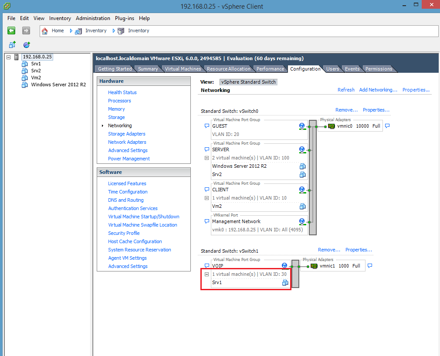
Task: Click the globe port icon for GUEST
Action: click(302, 126)
